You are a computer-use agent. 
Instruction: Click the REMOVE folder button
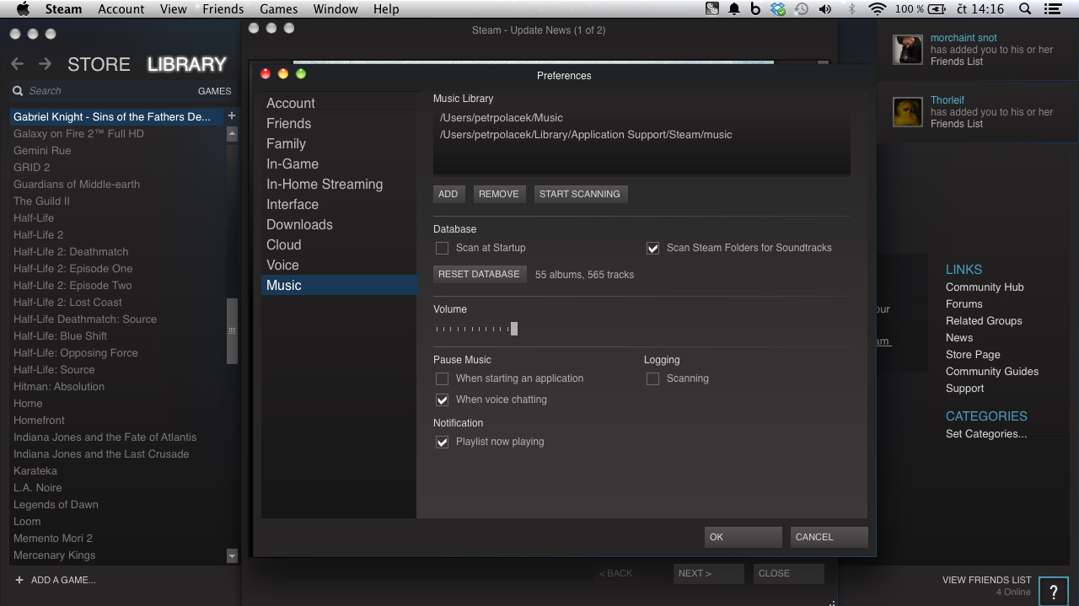[499, 194]
